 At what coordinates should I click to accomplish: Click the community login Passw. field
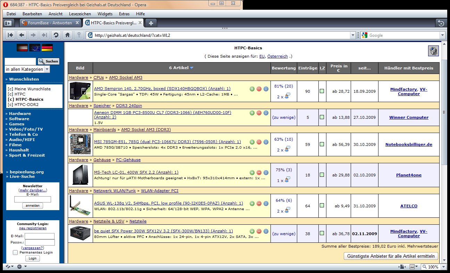coord(40,242)
